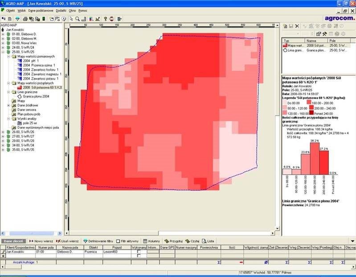The image size is (356, 277).
Task: Expand the 01-00, Glebowo D. tree node
Action: [3, 33]
